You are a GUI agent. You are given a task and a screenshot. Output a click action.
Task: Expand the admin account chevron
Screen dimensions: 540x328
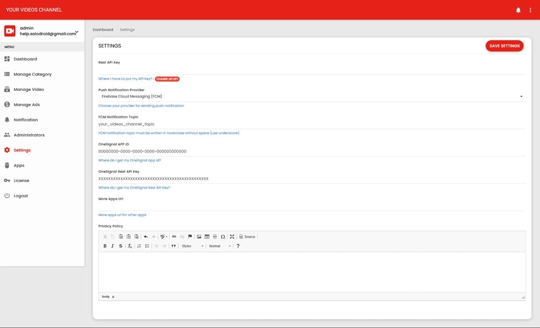click(77, 32)
